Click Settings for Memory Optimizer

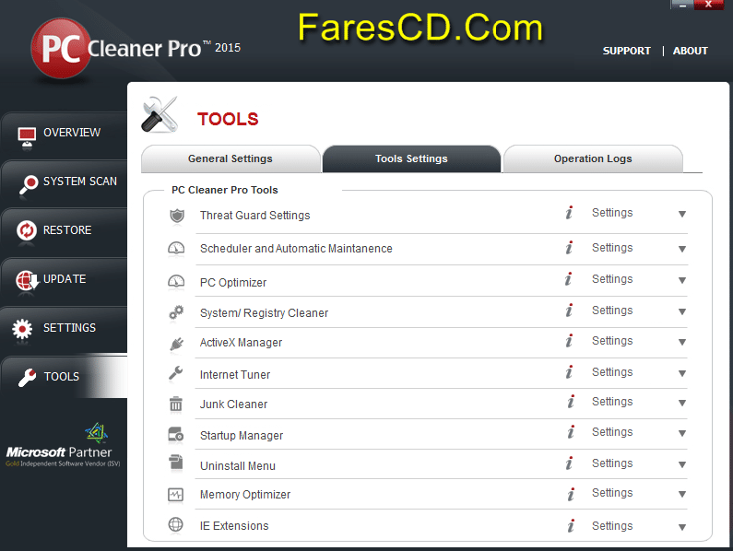(612, 493)
